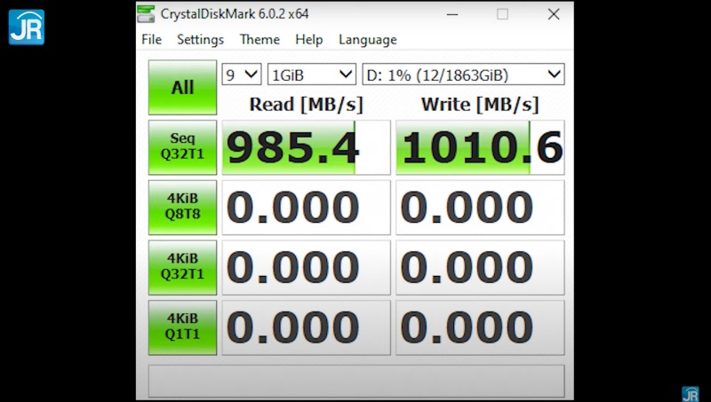The image size is (711, 402).
Task: Click the sequential write result 1010.6
Action: (x=480, y=147)
